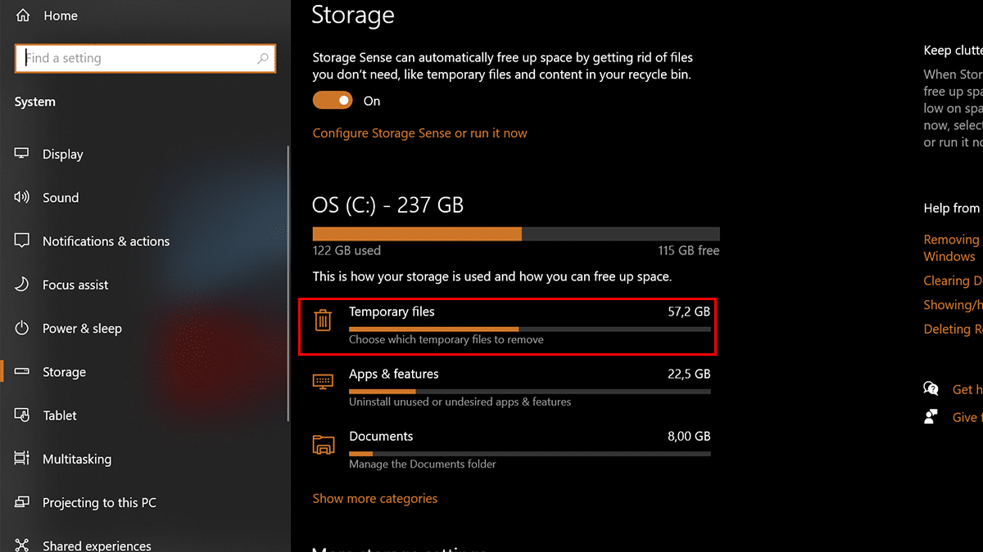Open Projecting to this PC
The image size is (983, 552).
(99, 503)
